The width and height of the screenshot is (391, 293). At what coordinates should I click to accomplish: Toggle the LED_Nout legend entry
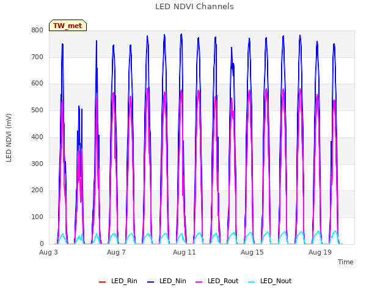(270, 281)
